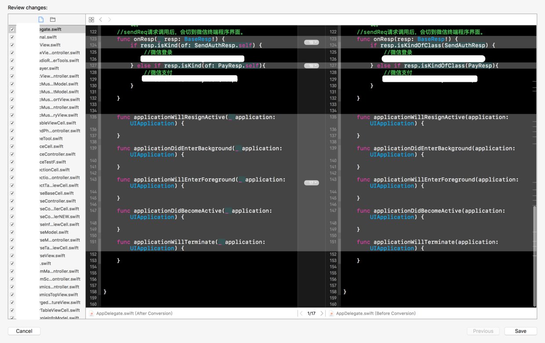The image size is (545, 343).
Task: Open the related items grid icon
Action: (91, 19)
